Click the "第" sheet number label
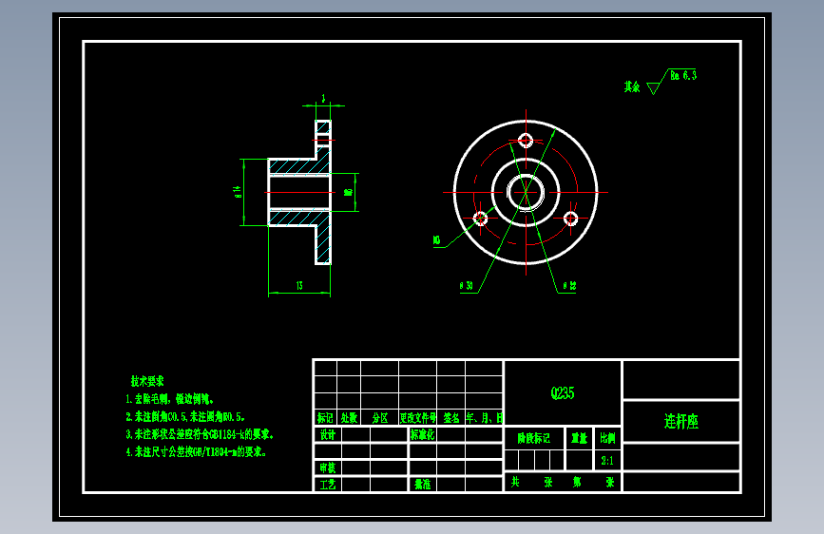Screen dimensions: 824x534 (x=577, y=482)
